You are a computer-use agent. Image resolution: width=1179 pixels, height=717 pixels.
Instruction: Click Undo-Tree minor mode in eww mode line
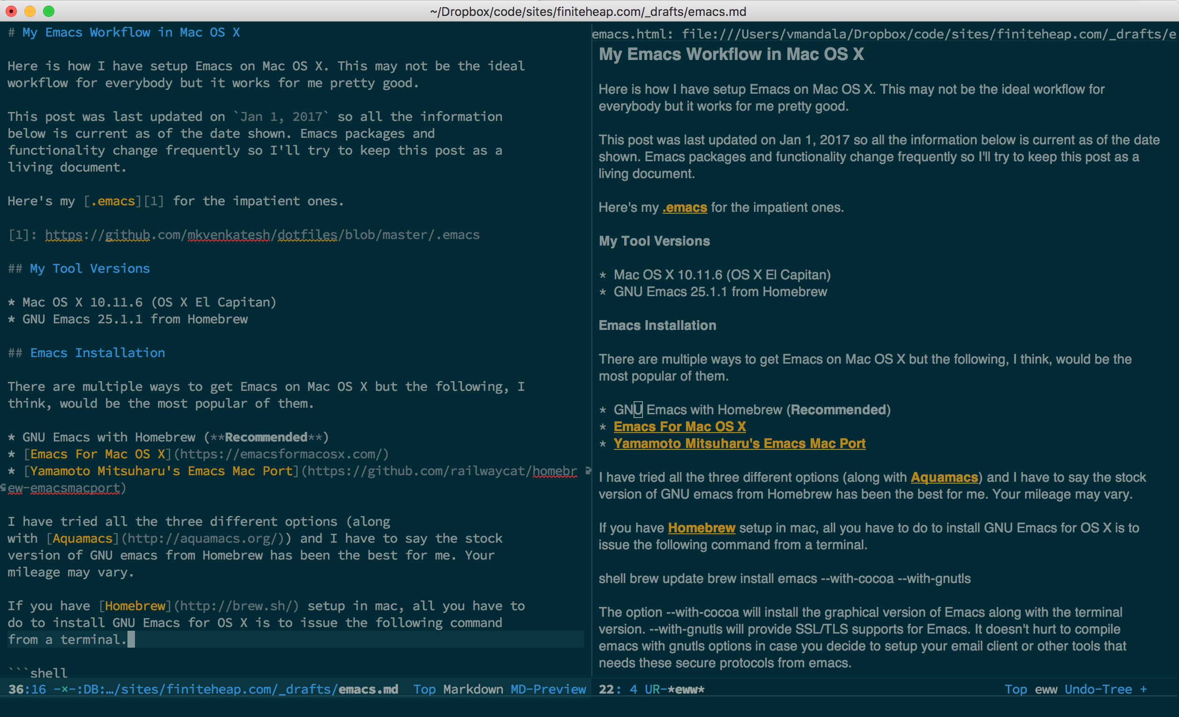pos(1098,689)
